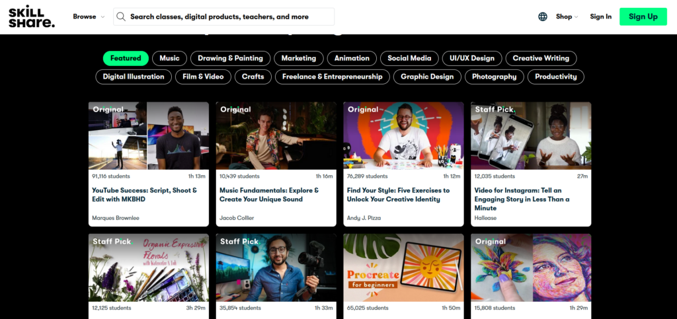This screenshot has width=677, height=319.
Task: Open the Shop dropdown menu
Action: [567, 17]
